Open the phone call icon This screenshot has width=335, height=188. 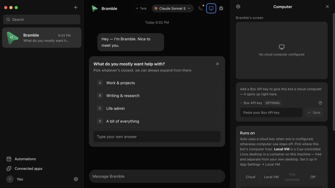point(200,8)
